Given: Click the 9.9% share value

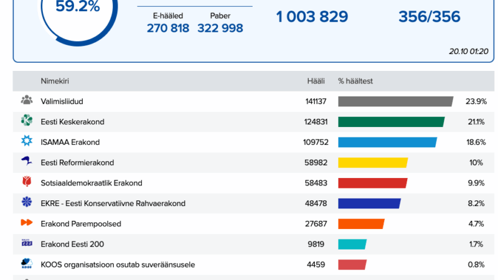Looking at the screenshot, I should tap(476, 183).
